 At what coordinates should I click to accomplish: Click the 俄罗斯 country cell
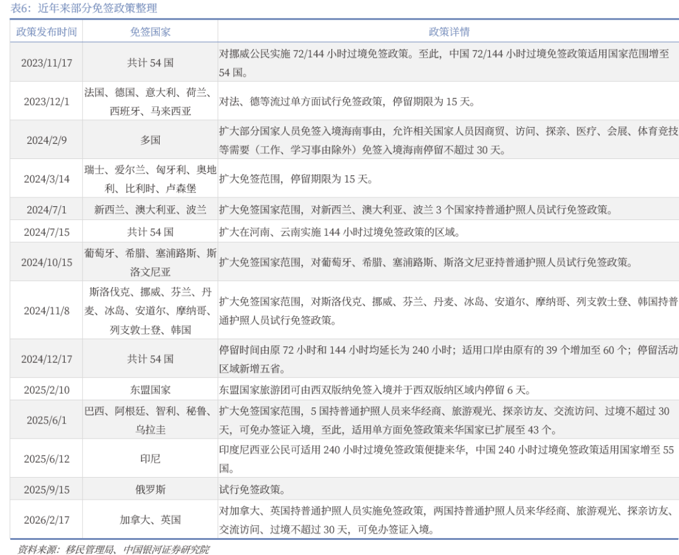pyautogui.click(x=150, y=489)
